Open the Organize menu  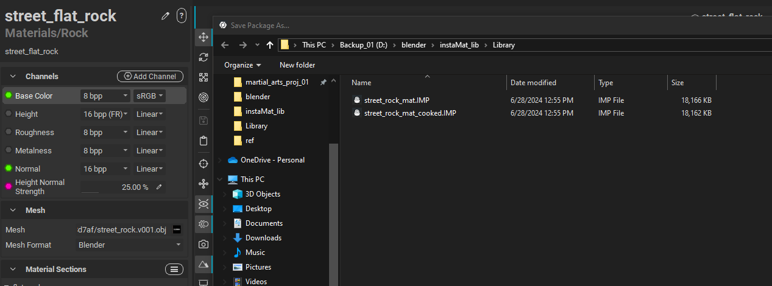click(242, 65)
